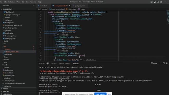Close the home_screen.dart tab
The height and width of the screenshot is (95, 169).
pyautogui.click(x=69, y=6)
